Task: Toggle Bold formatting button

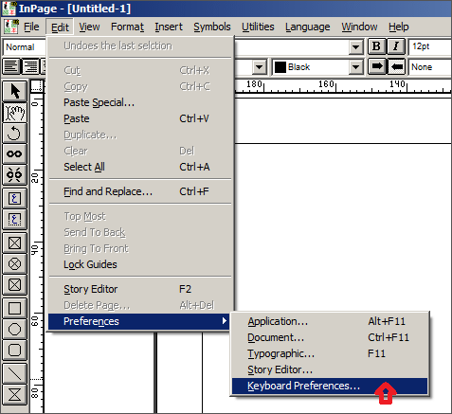Action: (x=376, y=46)
